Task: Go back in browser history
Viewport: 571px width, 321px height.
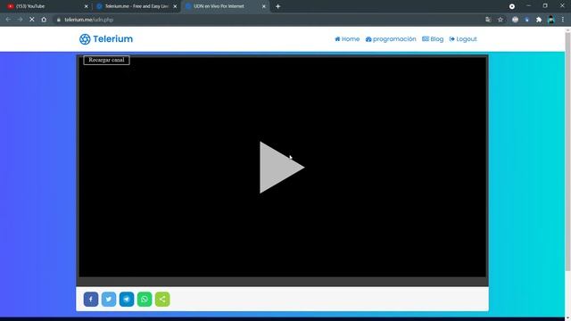Action: tap(8, 20)
